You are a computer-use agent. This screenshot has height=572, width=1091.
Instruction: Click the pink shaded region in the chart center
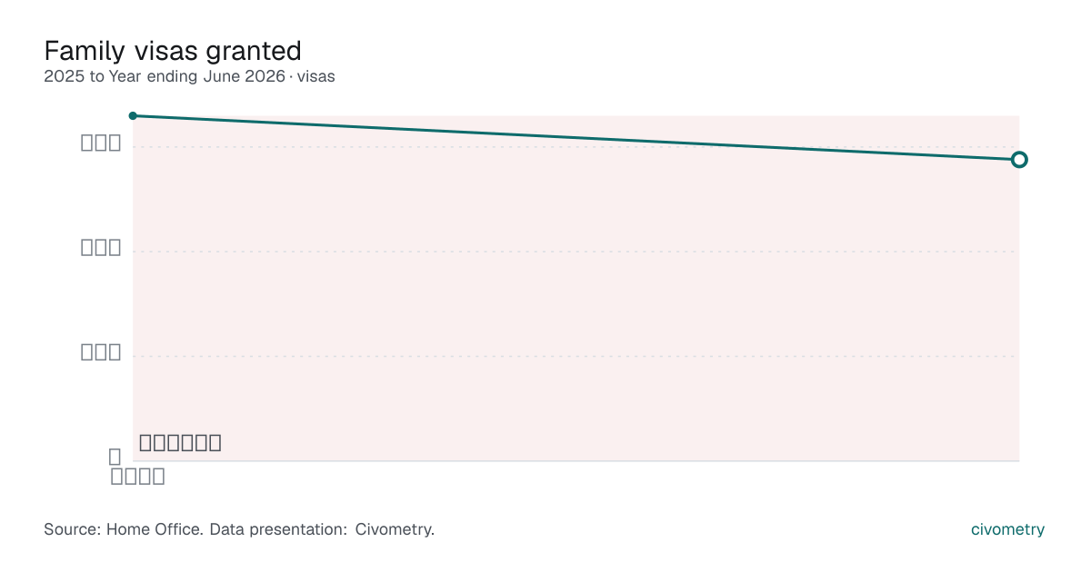coord(576,289)
